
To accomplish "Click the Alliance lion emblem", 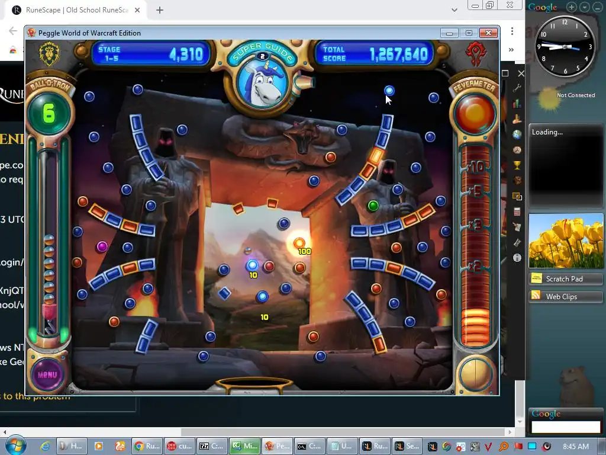I will click(50, 54).
